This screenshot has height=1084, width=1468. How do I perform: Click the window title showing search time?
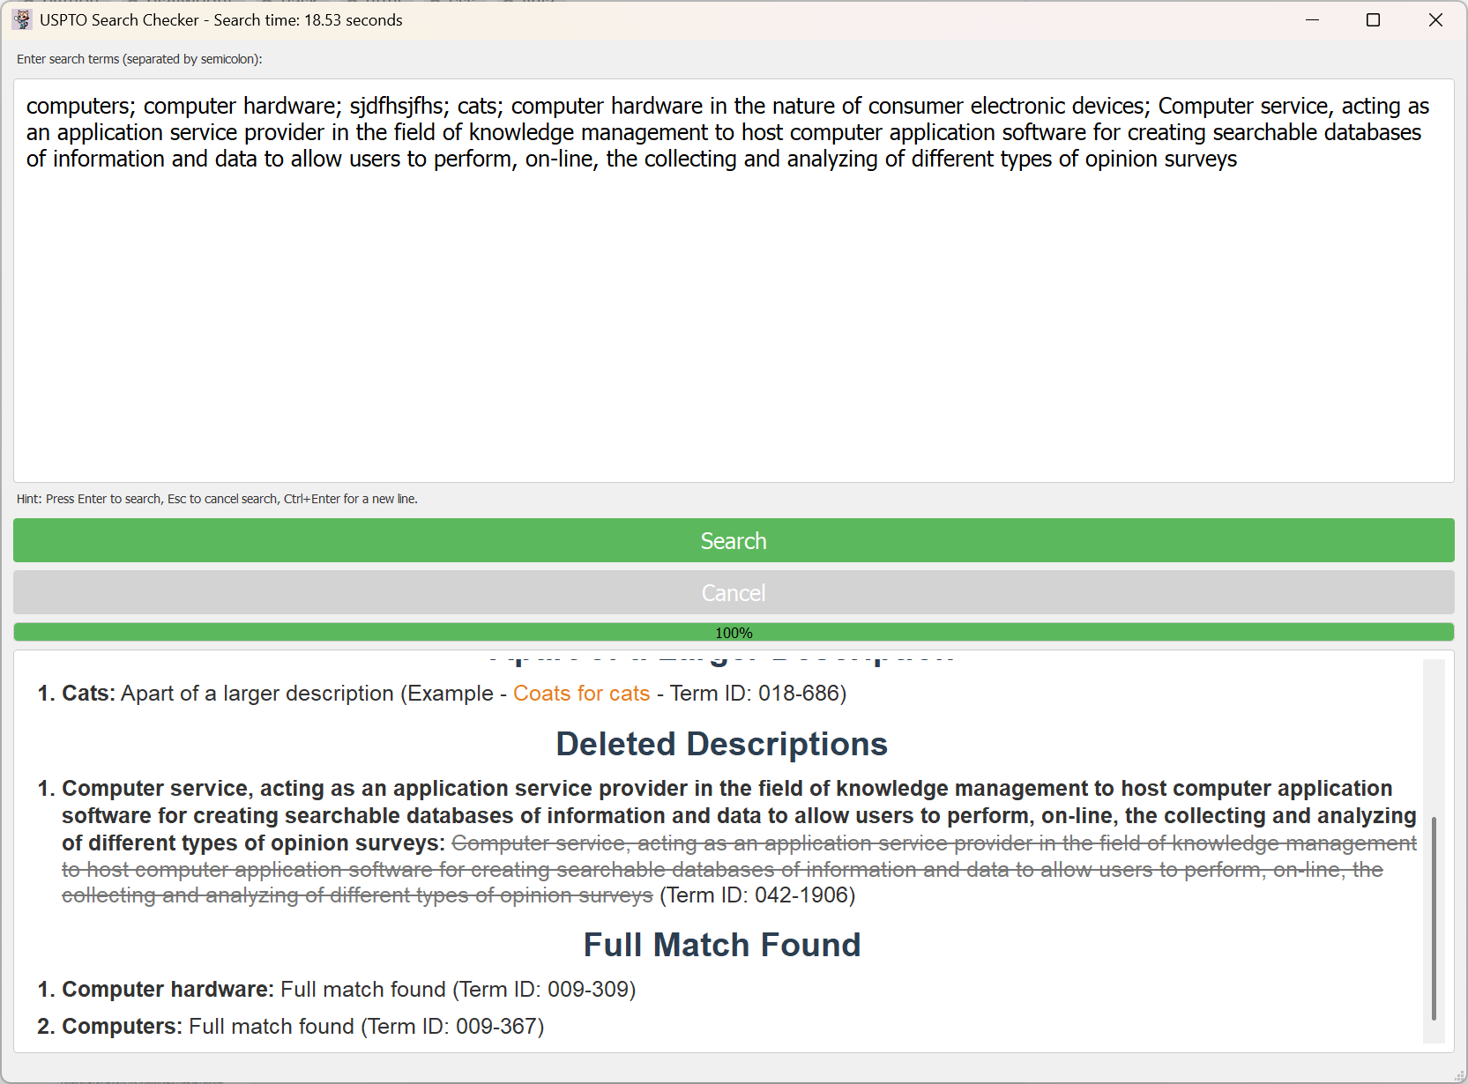221,19
